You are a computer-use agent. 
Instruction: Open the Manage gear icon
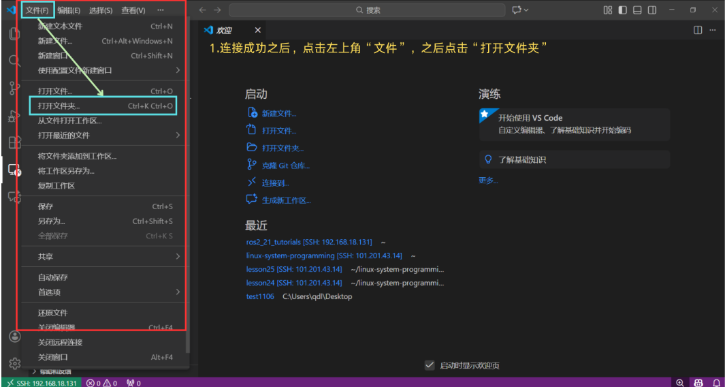[x=15, y=363]
